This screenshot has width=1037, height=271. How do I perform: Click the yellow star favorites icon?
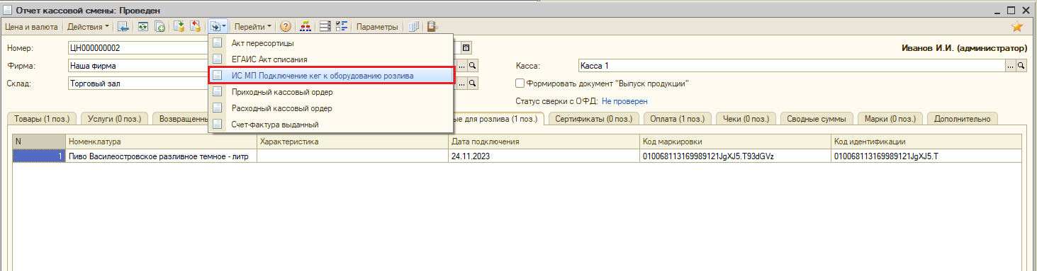[x=1017, y=27]
